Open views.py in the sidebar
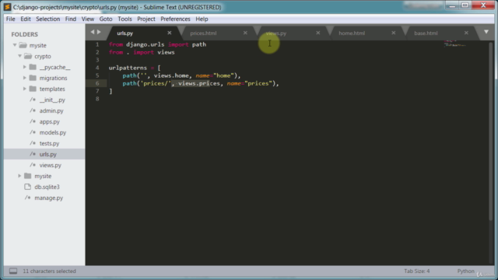The width and height of the screenshot is (498, 280). (50, 165)
